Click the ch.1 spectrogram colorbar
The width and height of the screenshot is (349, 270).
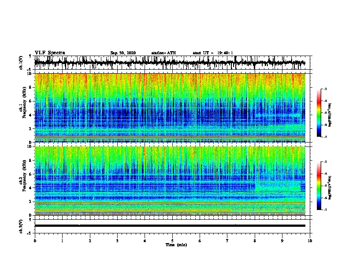tap(319, 113)
